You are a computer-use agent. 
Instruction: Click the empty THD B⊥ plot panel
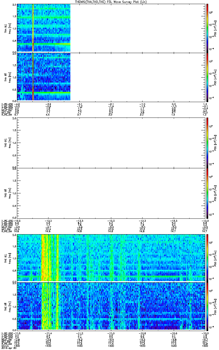111,143
